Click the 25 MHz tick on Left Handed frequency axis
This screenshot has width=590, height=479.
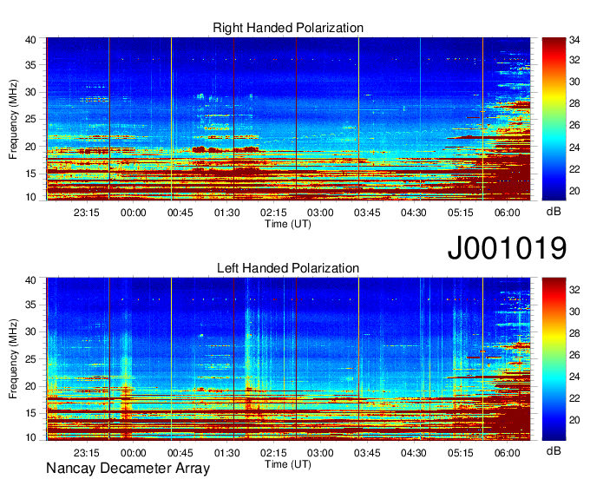pyautogui.click(x=30, y=359)
